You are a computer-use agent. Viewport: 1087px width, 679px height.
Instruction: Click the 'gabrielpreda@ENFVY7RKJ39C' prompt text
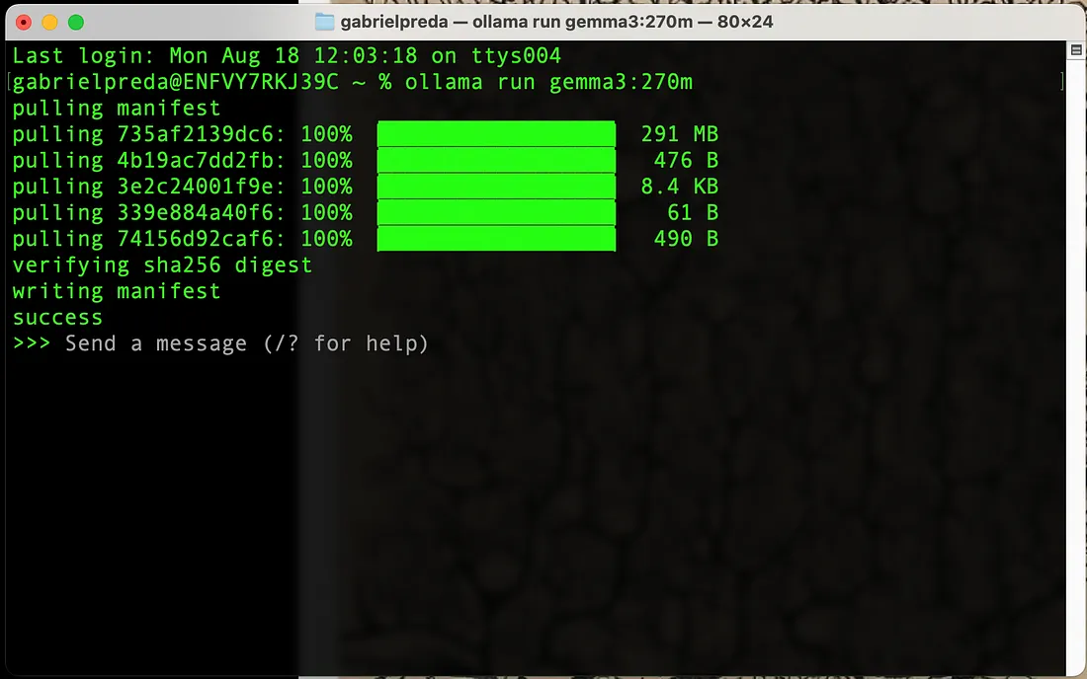(x=175, y=82)
